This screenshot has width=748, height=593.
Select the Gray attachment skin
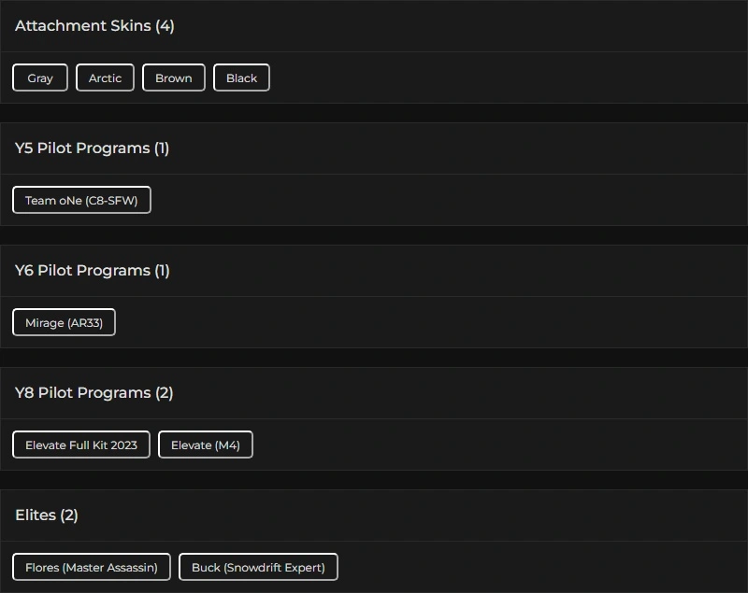pyautogui.click(x=40, y=78)
